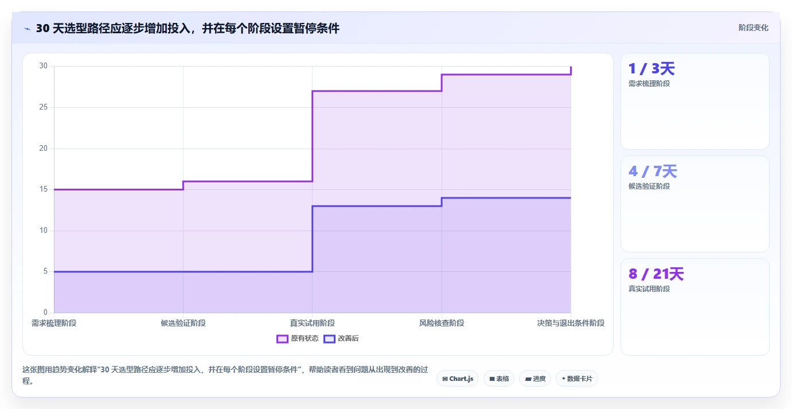Toggle the 改善后 legend swatch
Viewport: 792px width, 409px height.
point(329,338)
